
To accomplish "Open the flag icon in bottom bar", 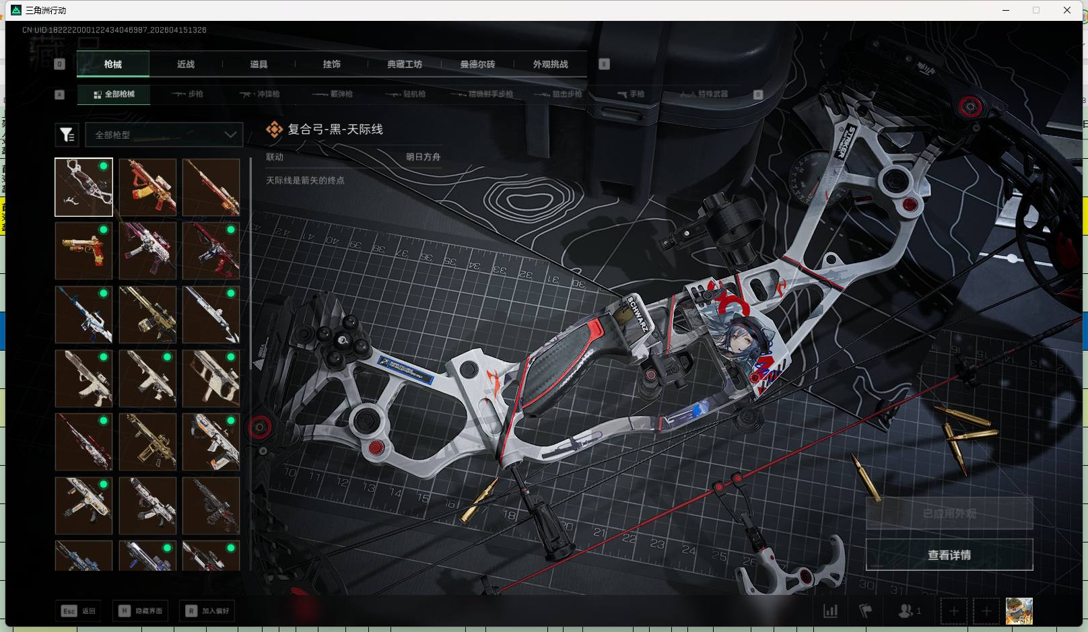I will pos(866,611).
